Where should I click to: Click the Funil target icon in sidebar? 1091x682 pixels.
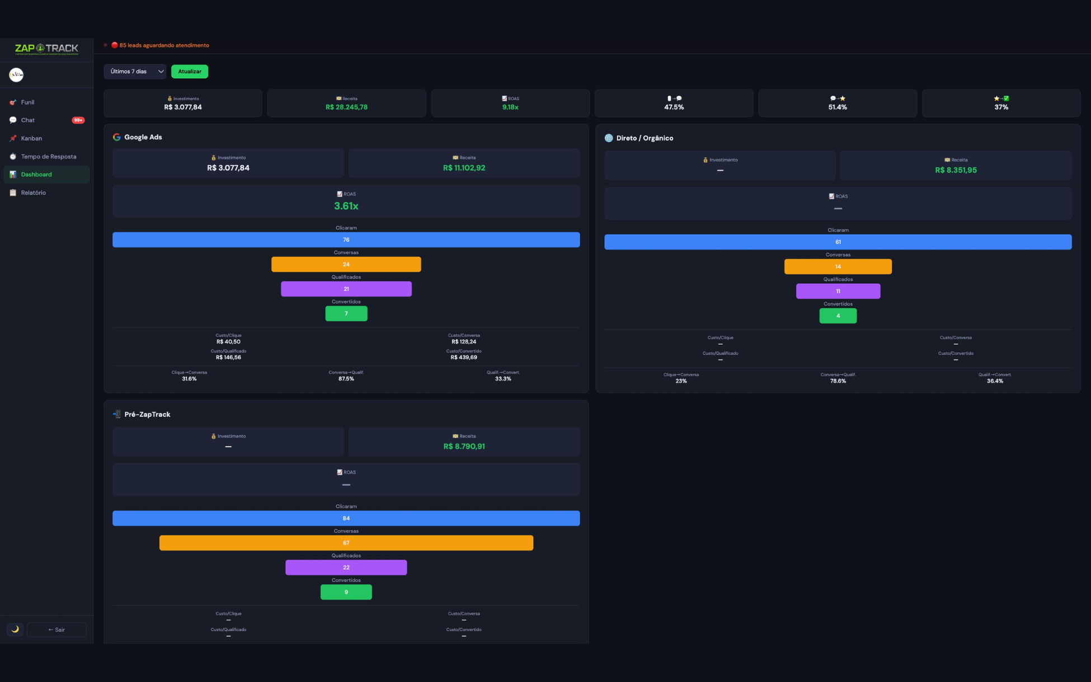click(x=12, y=102)
